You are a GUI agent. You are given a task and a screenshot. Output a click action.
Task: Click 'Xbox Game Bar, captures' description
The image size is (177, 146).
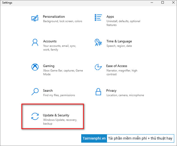[63, 72]
